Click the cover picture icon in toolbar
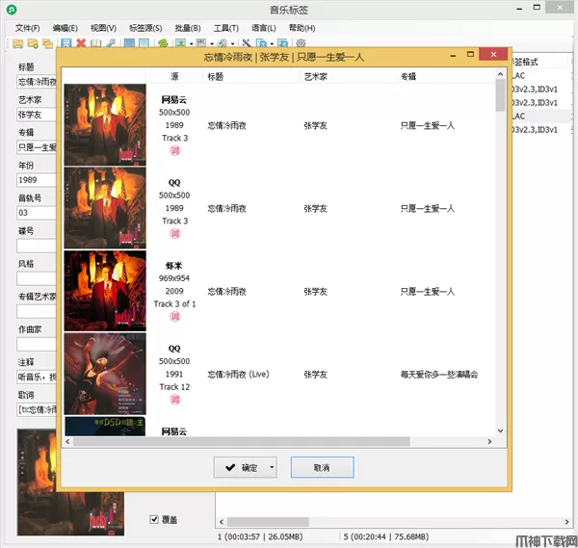This screenshot has height=548, width=578. 180,43
